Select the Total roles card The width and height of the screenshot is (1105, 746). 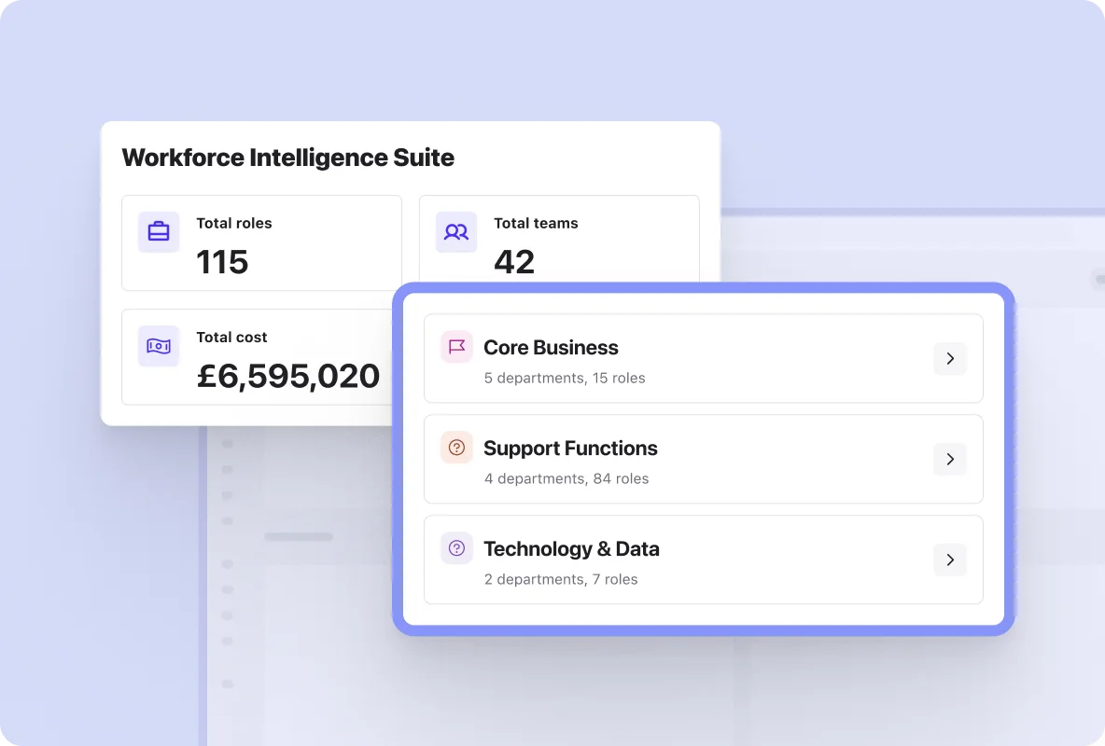pos(261,243)
